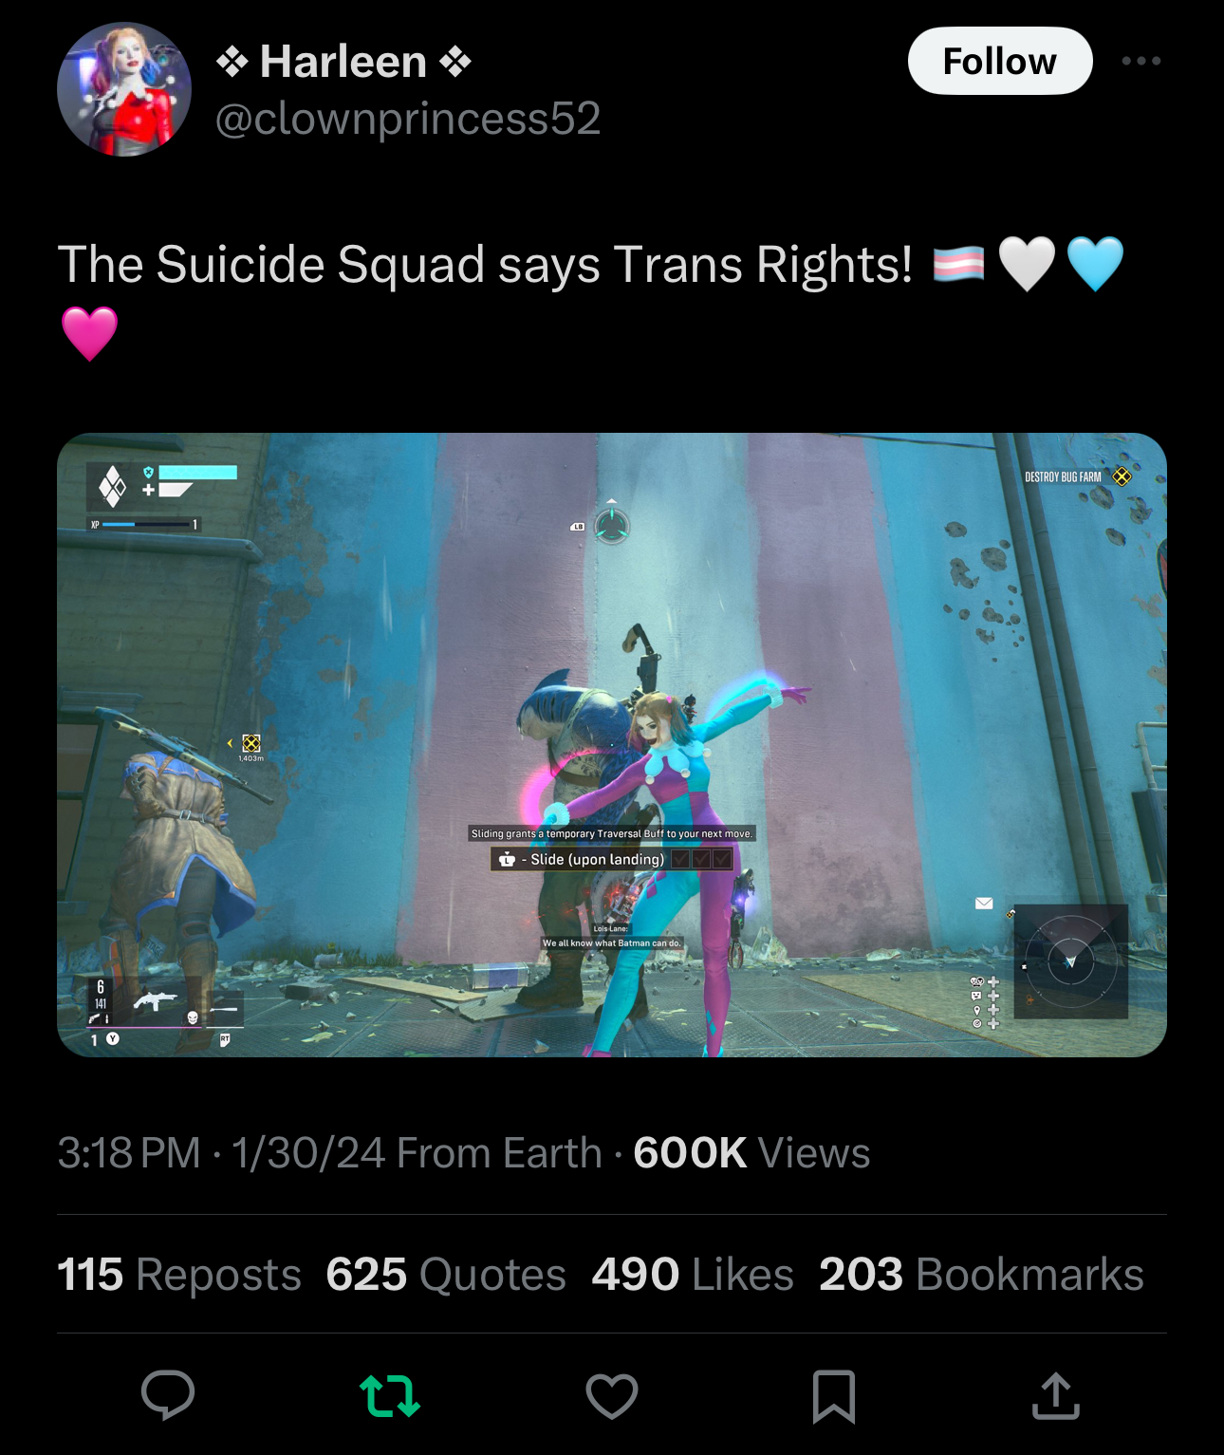
Task: Open the @clownprincess52 handle link
Action: click(408, 119)
